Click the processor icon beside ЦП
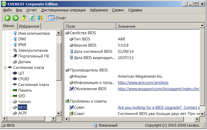207x130 pixels. [15, 73]
